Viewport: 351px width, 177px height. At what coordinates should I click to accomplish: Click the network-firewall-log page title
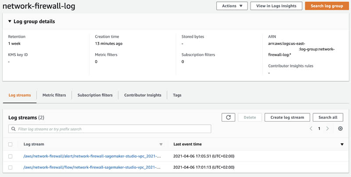(39, 6)
